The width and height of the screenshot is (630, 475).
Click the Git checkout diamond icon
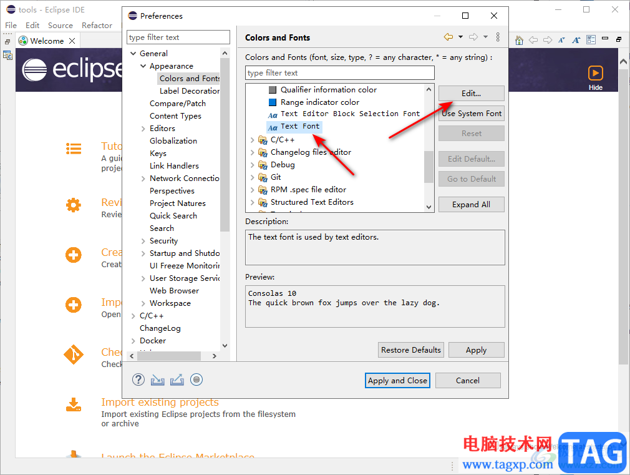coord(74,355)
